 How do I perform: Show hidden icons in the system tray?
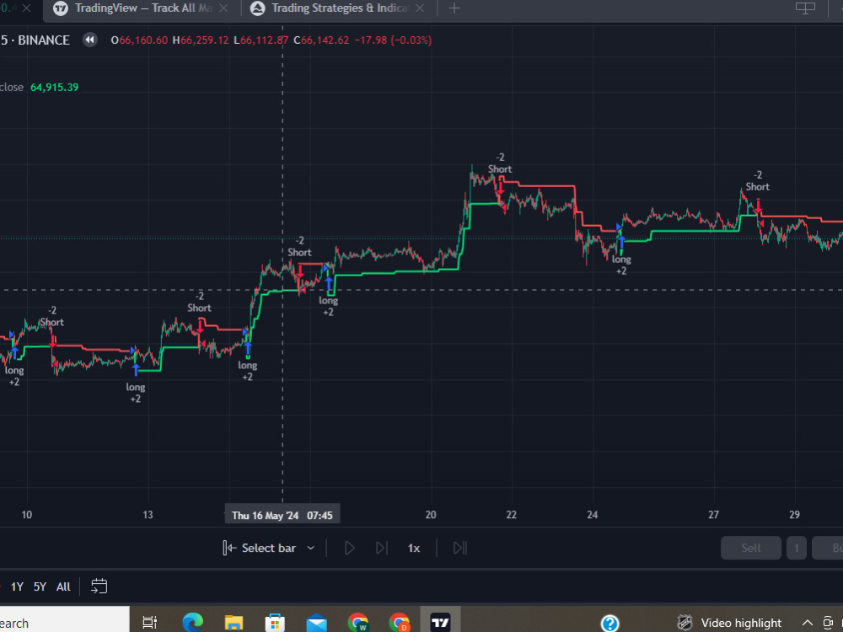tap(807, 622)
